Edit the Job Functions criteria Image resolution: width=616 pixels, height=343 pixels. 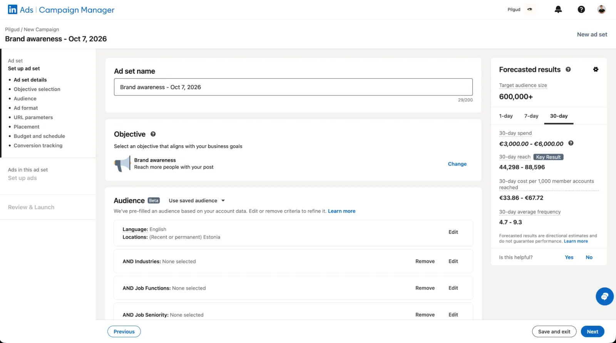click(x=453, y=288)
